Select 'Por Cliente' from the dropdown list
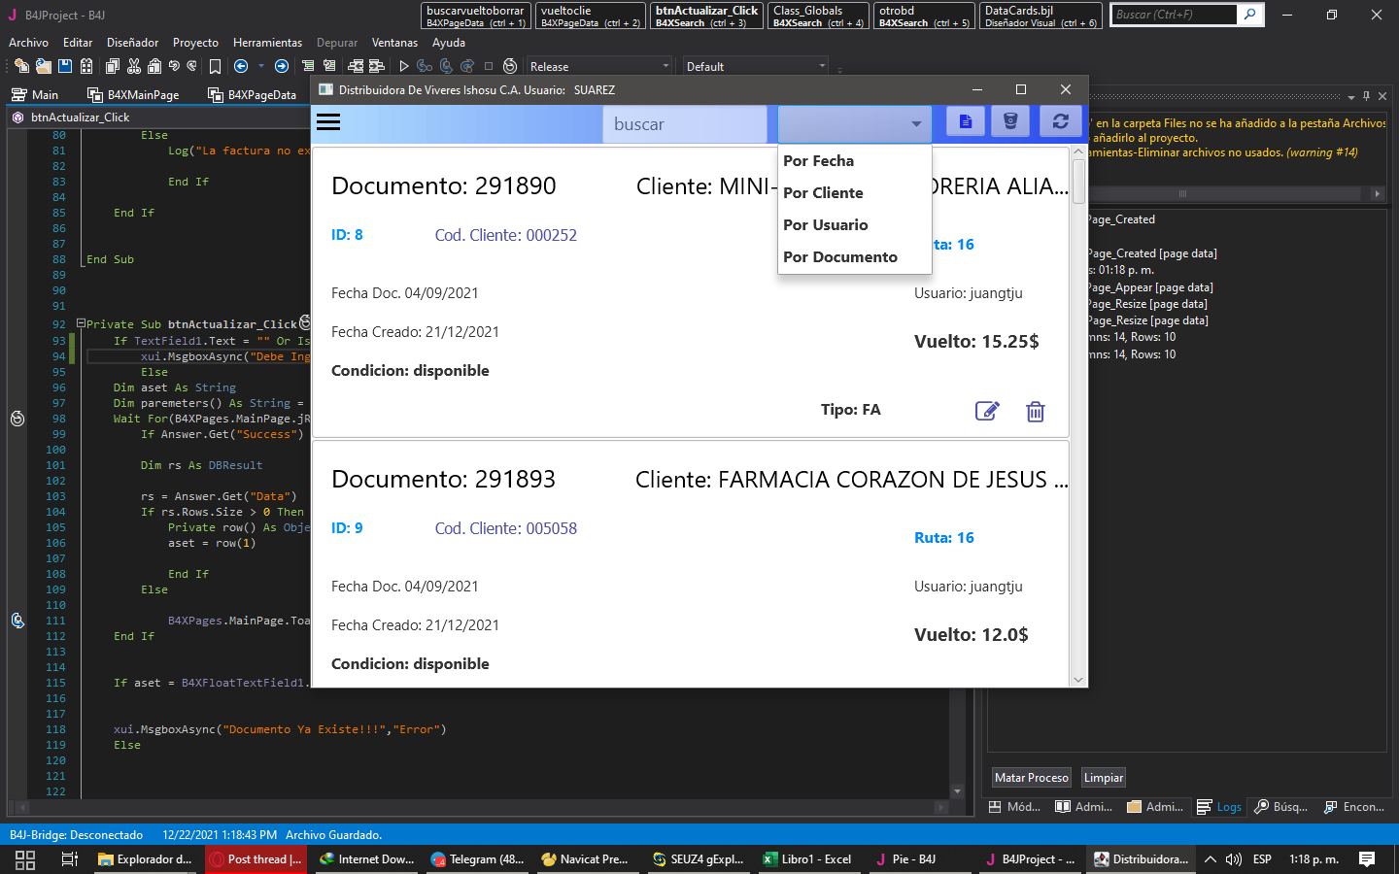 coord(823,193)
